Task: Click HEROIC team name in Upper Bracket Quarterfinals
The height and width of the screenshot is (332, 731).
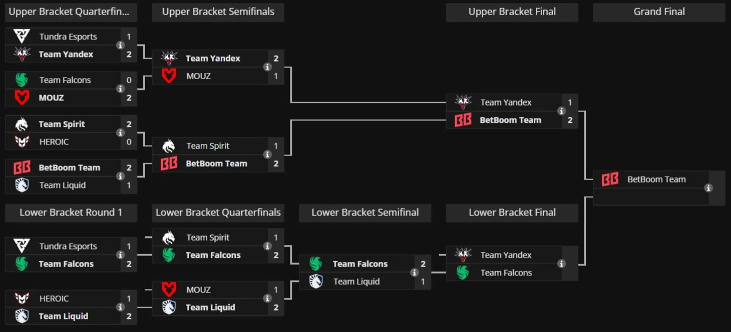Action: [54, 142]
